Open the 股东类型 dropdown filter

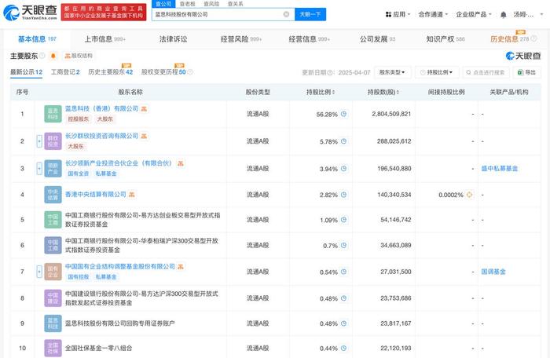coord(392,72)
